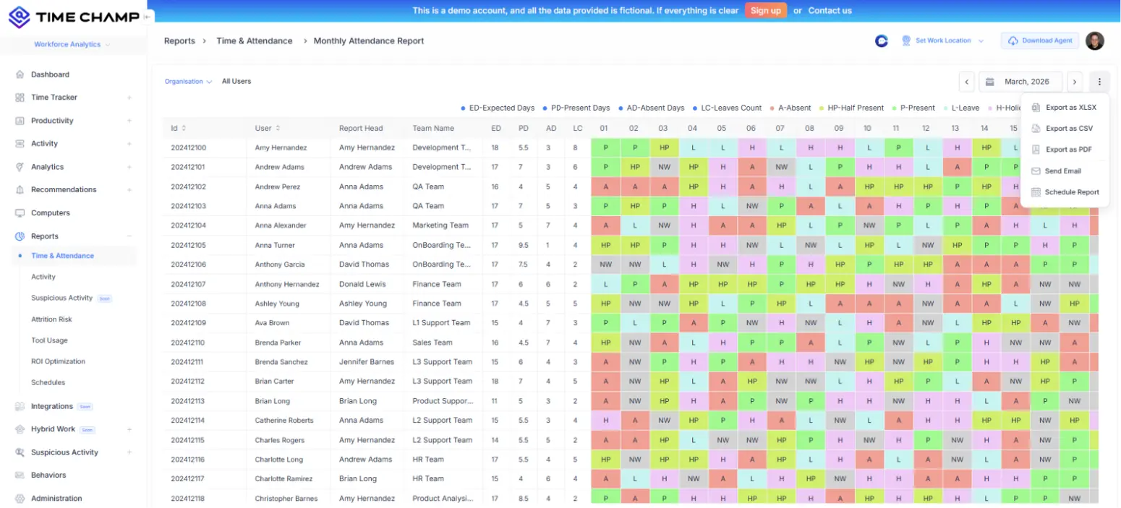
Task: Open the three-dot more options menu
Action: pos(1099,82)
